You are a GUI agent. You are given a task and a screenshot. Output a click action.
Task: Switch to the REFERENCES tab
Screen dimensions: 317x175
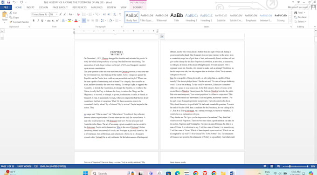[x=79, y=7]
